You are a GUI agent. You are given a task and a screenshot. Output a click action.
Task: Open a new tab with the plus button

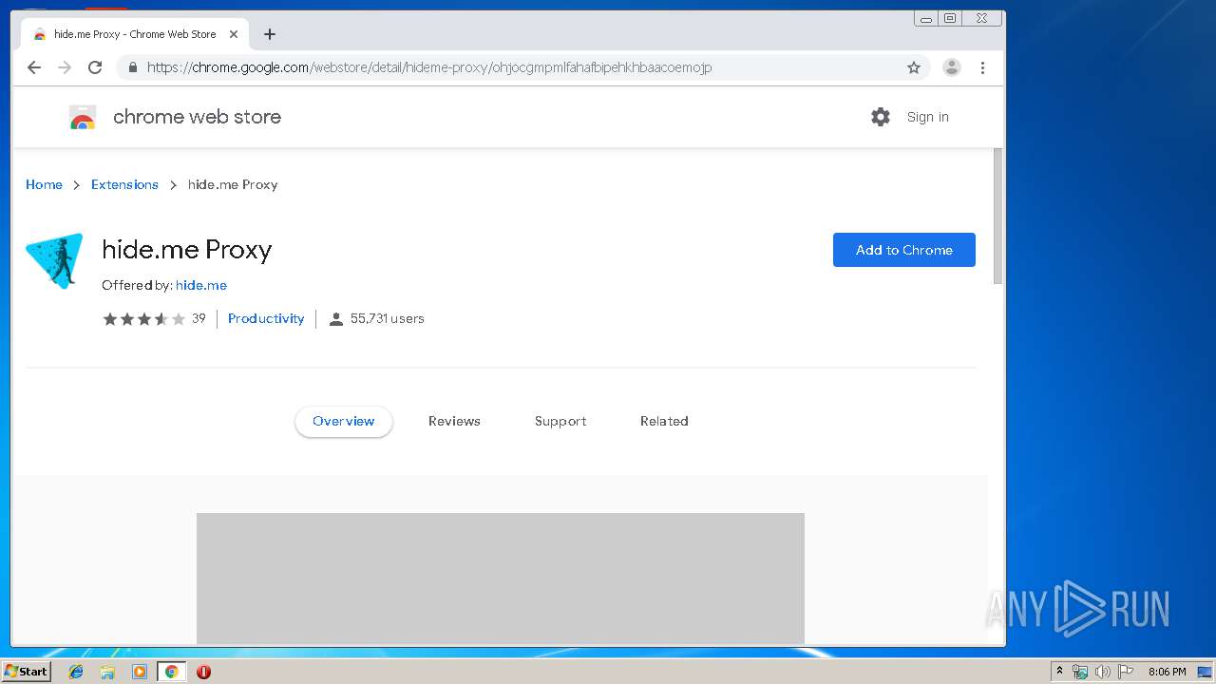[x=270, y=34]
